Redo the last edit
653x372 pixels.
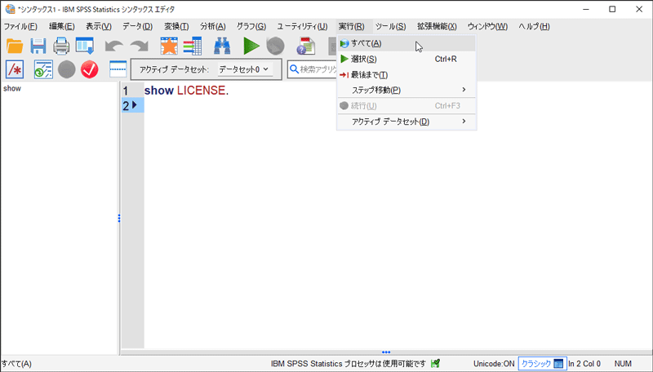(139, 46)
